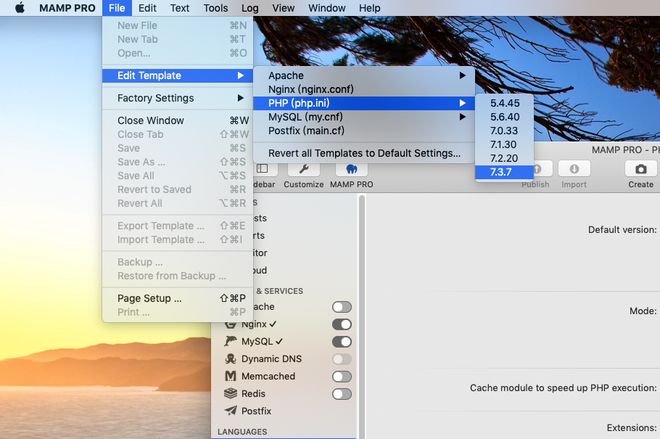Choose Page Setup from File menu
660x439 pixels.
(178, 298)
